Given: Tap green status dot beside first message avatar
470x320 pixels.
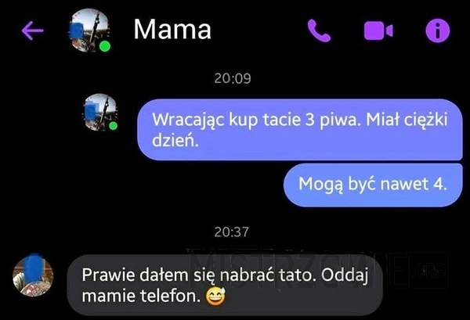Looking at the screenshot, I should point(113,126).
